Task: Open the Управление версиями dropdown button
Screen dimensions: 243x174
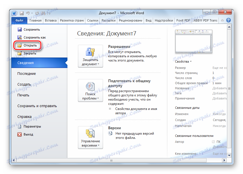Action: coord(90,137)
